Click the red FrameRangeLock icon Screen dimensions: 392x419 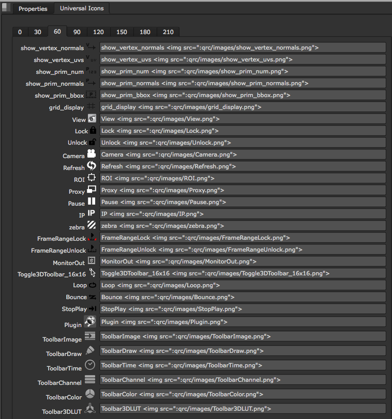pyautogui.click(x=92, y=237)
